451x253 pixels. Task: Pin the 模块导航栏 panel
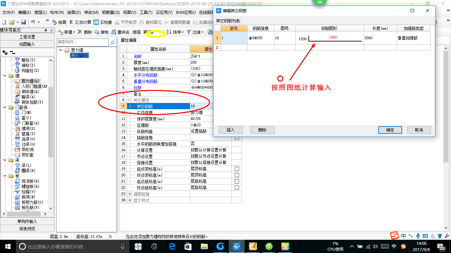pyautogui.click(x=46, y=30)
